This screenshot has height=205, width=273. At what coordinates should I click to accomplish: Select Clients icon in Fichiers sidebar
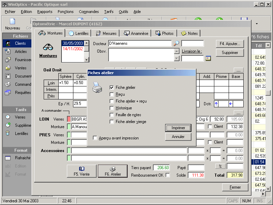point(8,43)
